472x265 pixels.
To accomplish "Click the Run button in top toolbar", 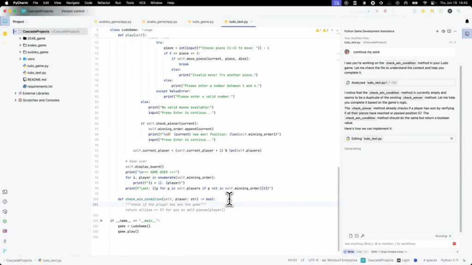I will [377, 11].
